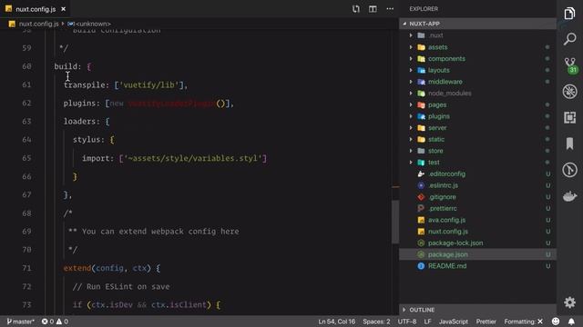Select the package.json file
Screen dimensions: 583x327
[x=477, y=254]
